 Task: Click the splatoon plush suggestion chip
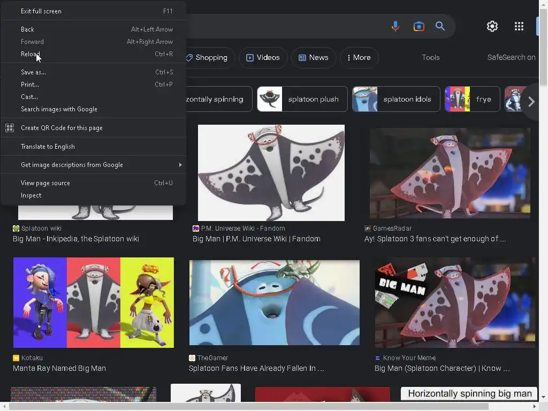(302, 99)
